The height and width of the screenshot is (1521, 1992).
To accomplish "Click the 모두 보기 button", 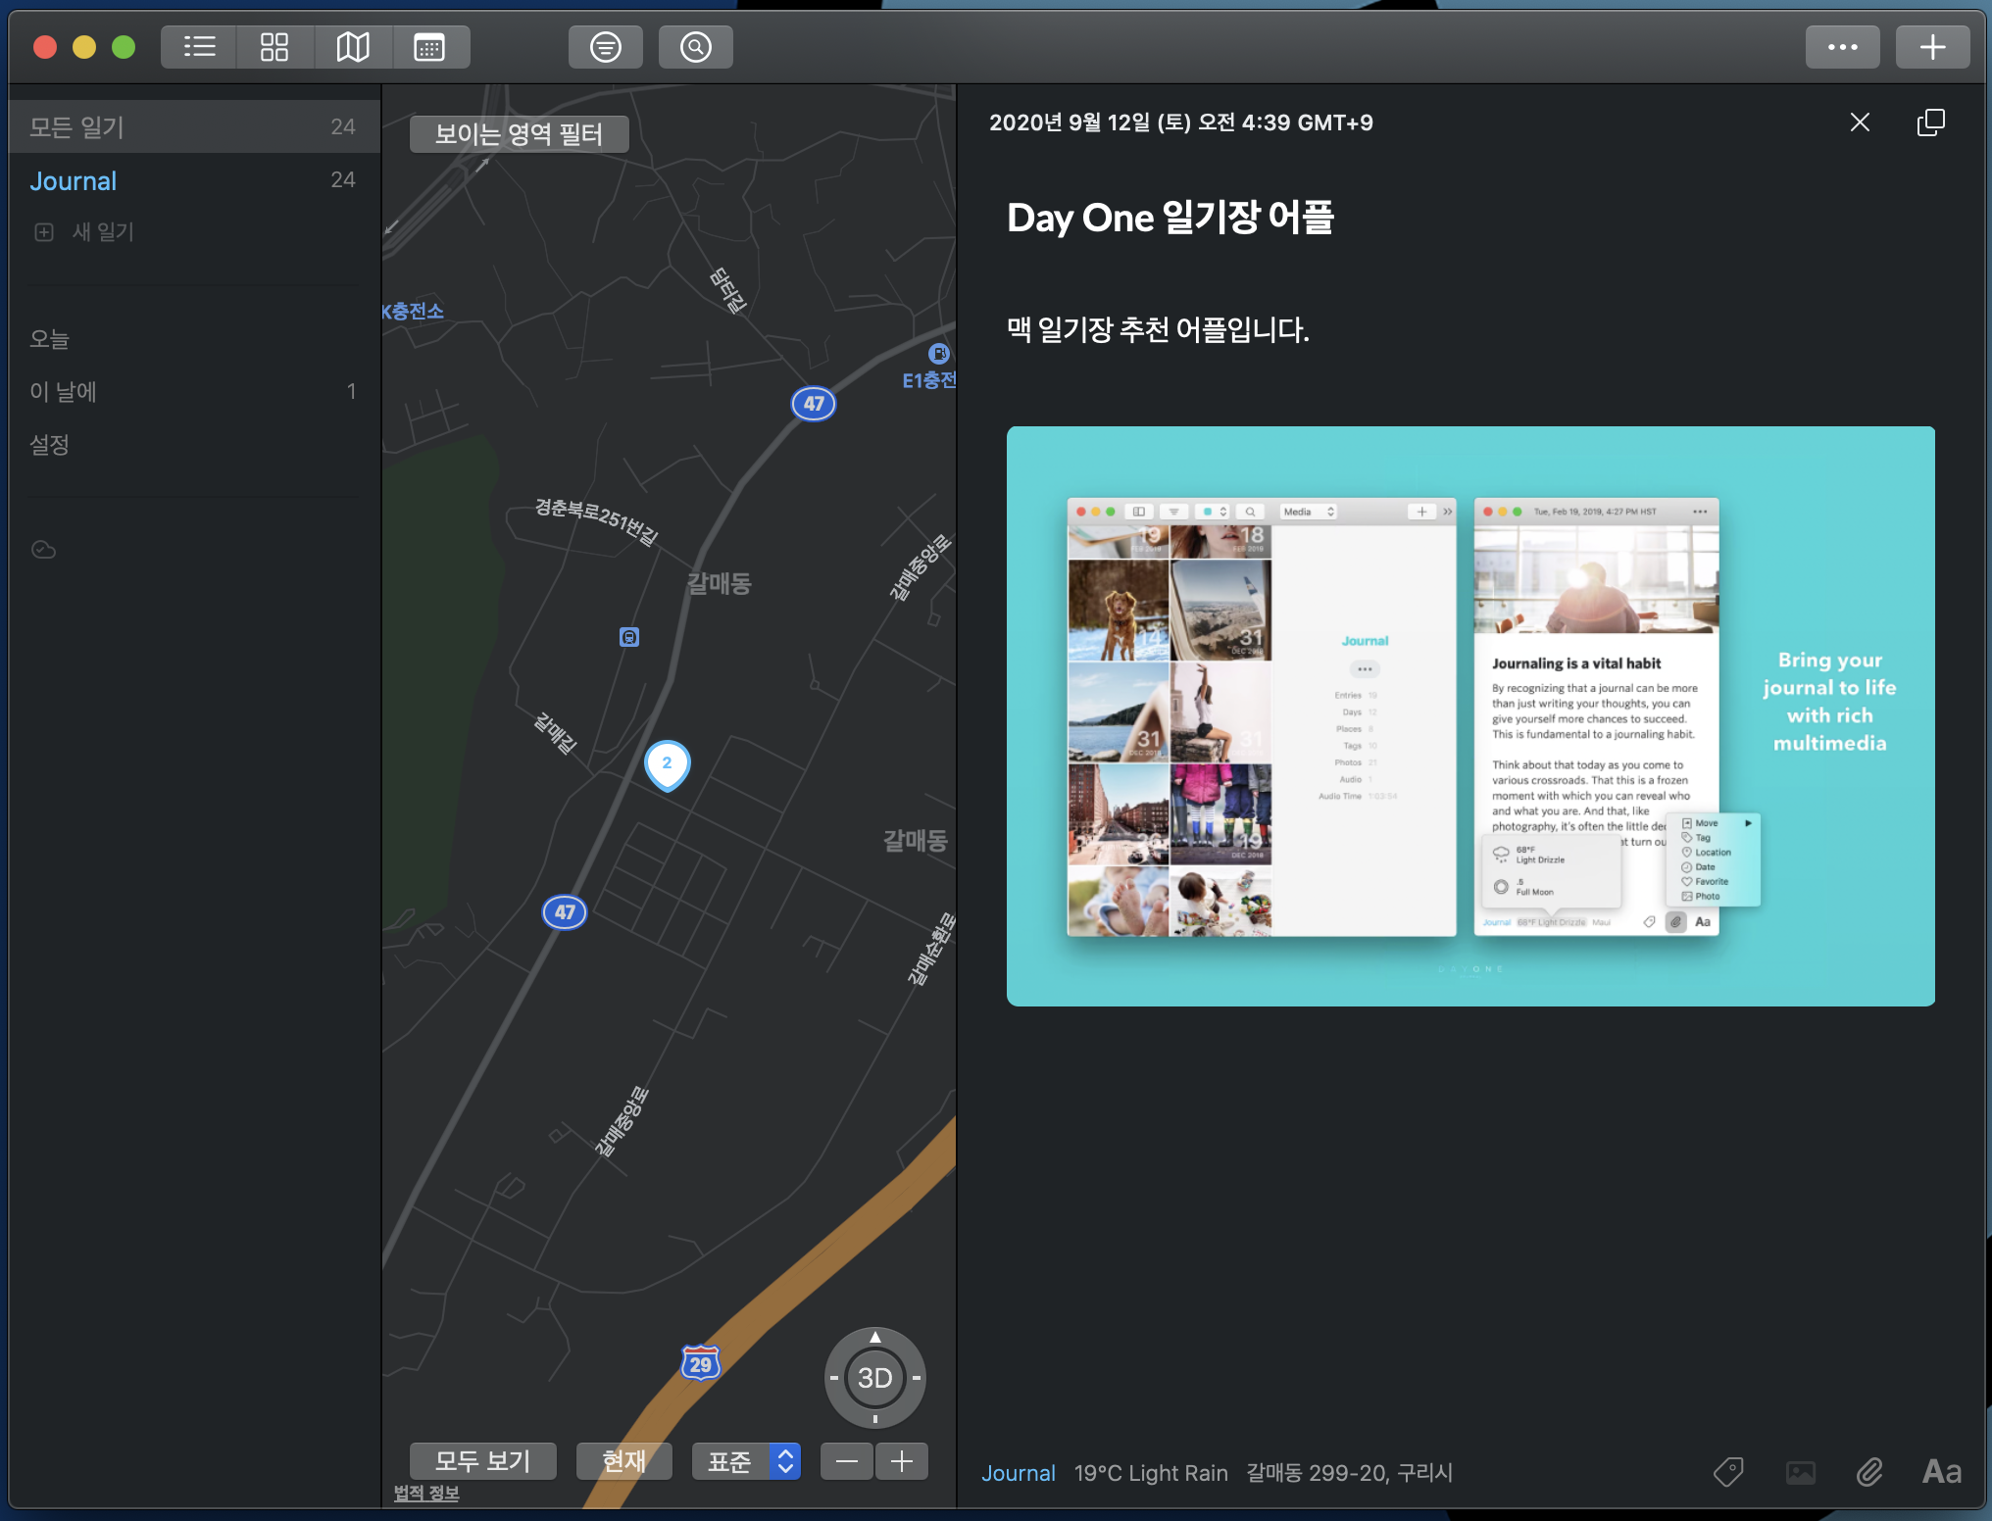I will [482, 1461].
